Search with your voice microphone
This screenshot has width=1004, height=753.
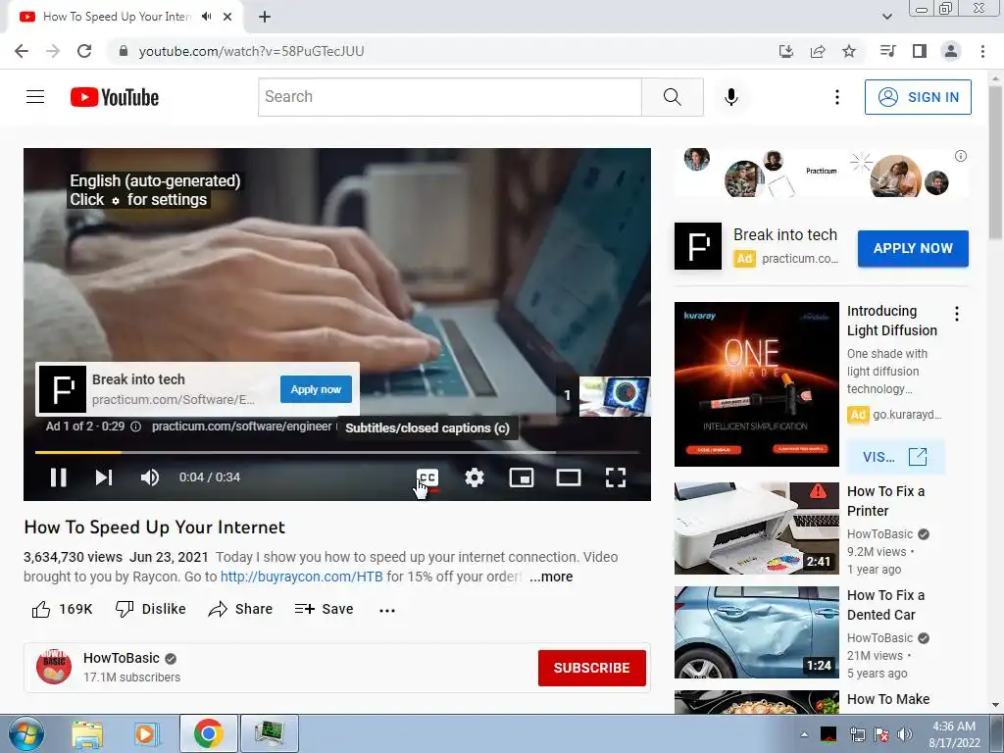click(x=731, y=97)
